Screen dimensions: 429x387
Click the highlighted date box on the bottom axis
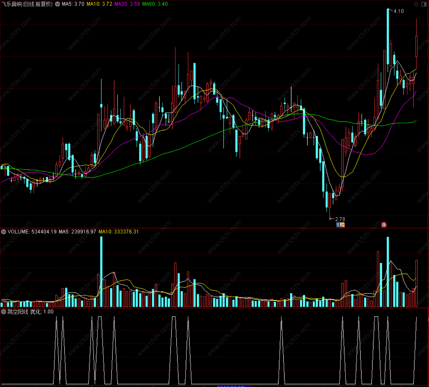tap(234, 386)
